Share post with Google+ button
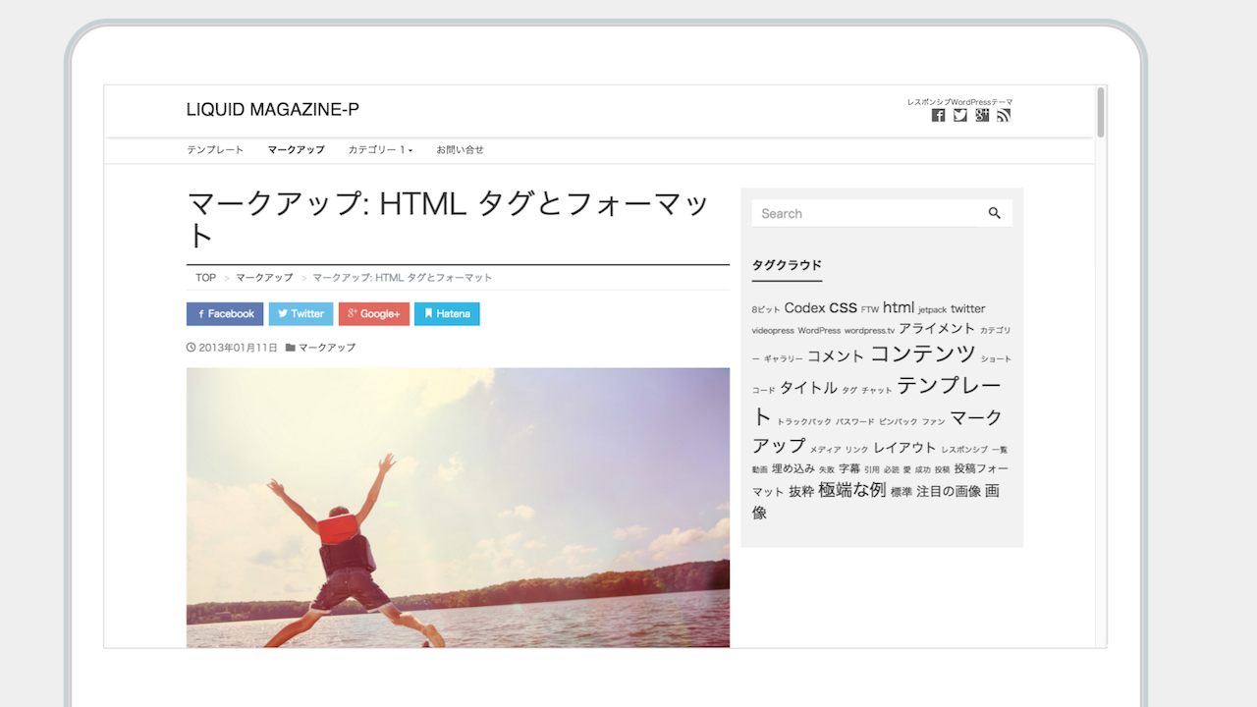 point(373,314)
